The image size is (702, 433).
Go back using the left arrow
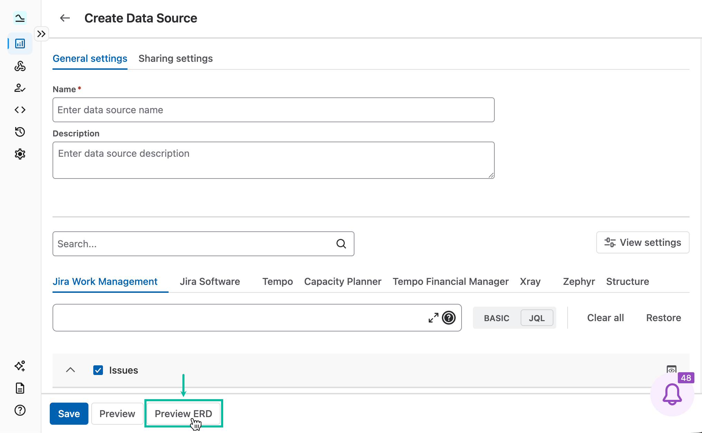pyautogui.click(x=65, y=18)
